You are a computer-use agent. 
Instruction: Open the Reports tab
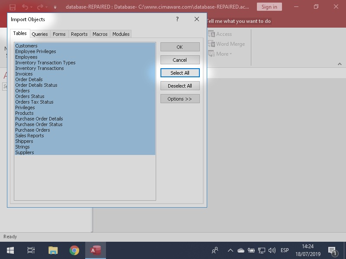[79, 34]
